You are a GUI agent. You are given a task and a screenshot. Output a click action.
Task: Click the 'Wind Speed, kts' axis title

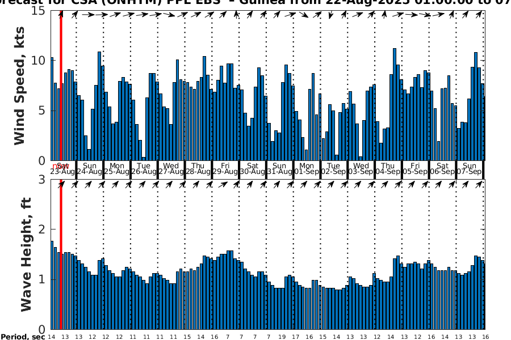19,86
